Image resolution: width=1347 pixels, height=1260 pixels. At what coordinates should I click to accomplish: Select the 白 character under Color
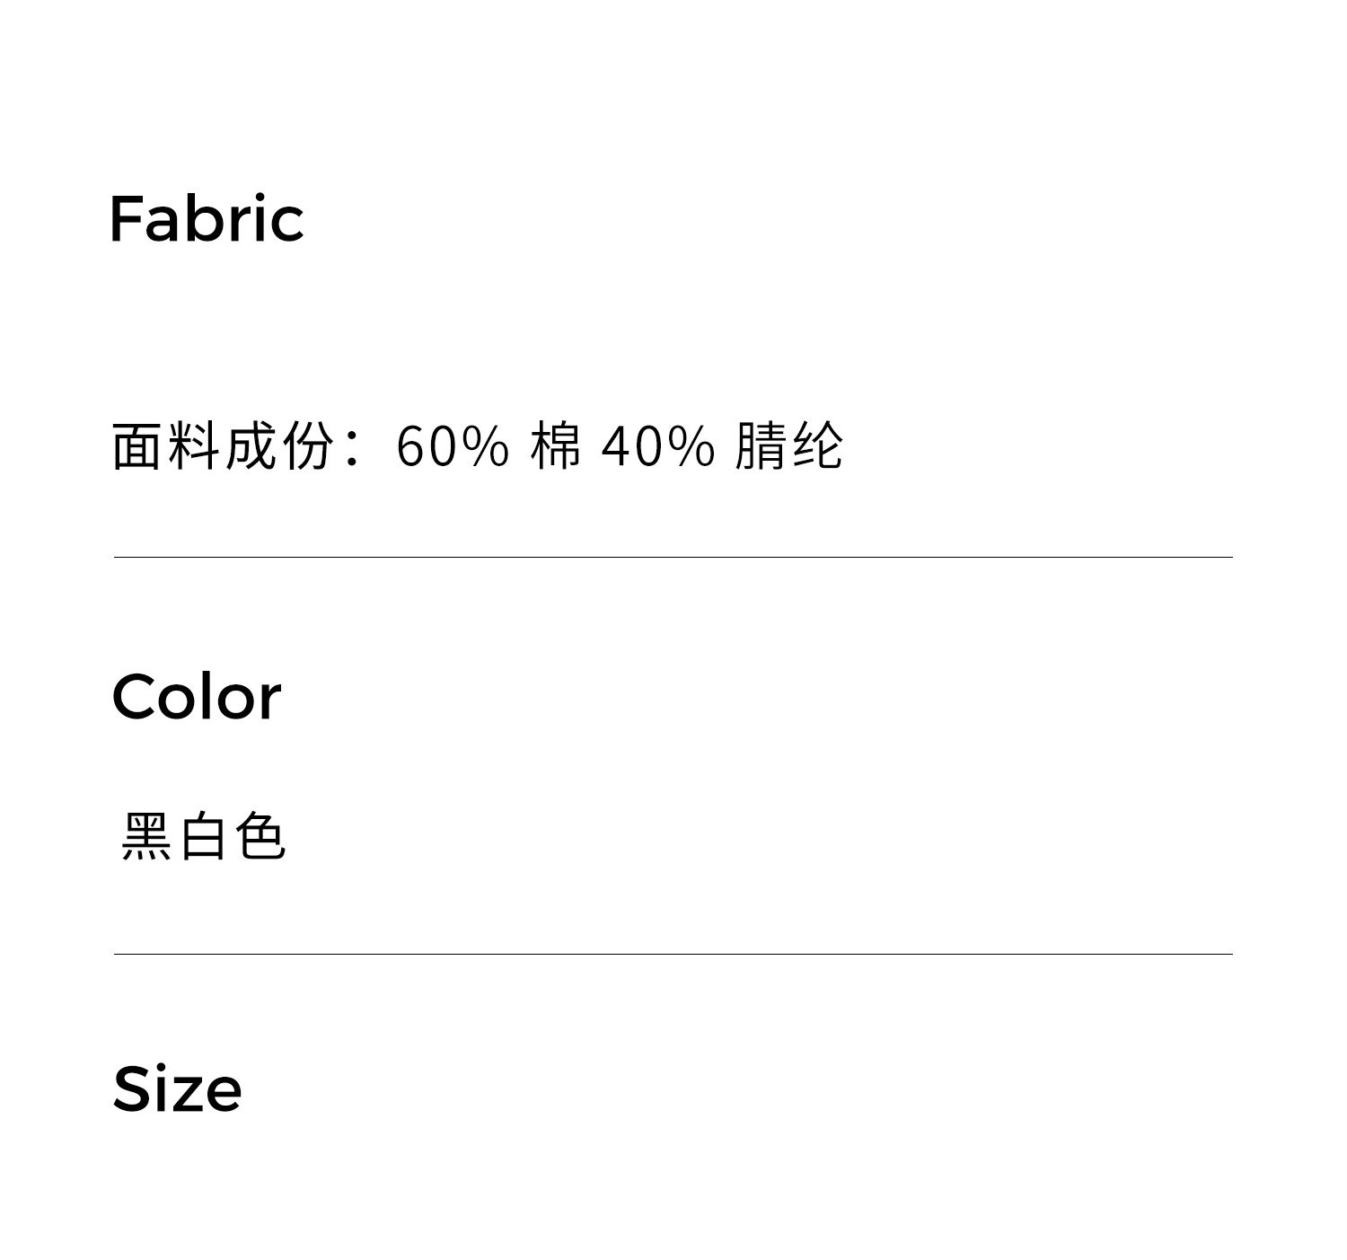pos(203,837)
